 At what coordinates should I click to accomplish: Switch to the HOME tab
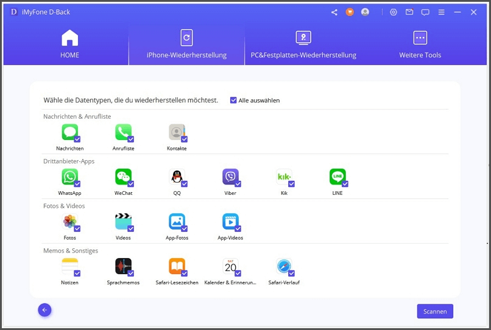point(69,44)
